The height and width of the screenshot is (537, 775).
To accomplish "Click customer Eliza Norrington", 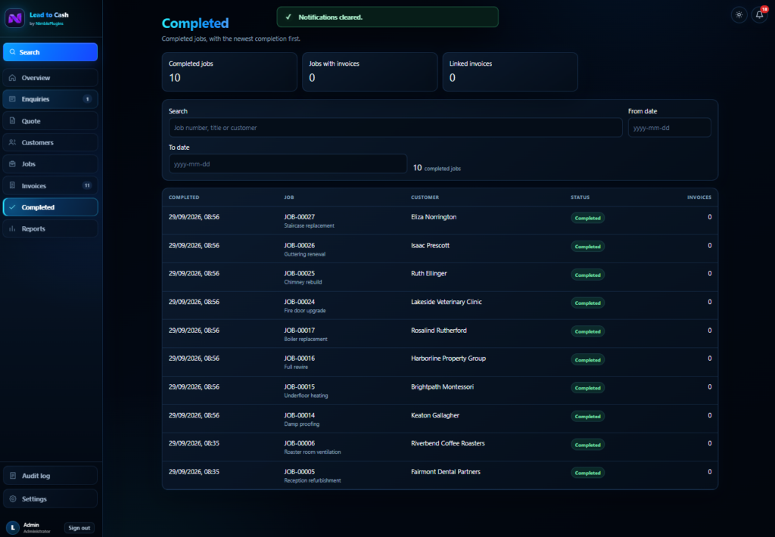I will click(434, 217).
